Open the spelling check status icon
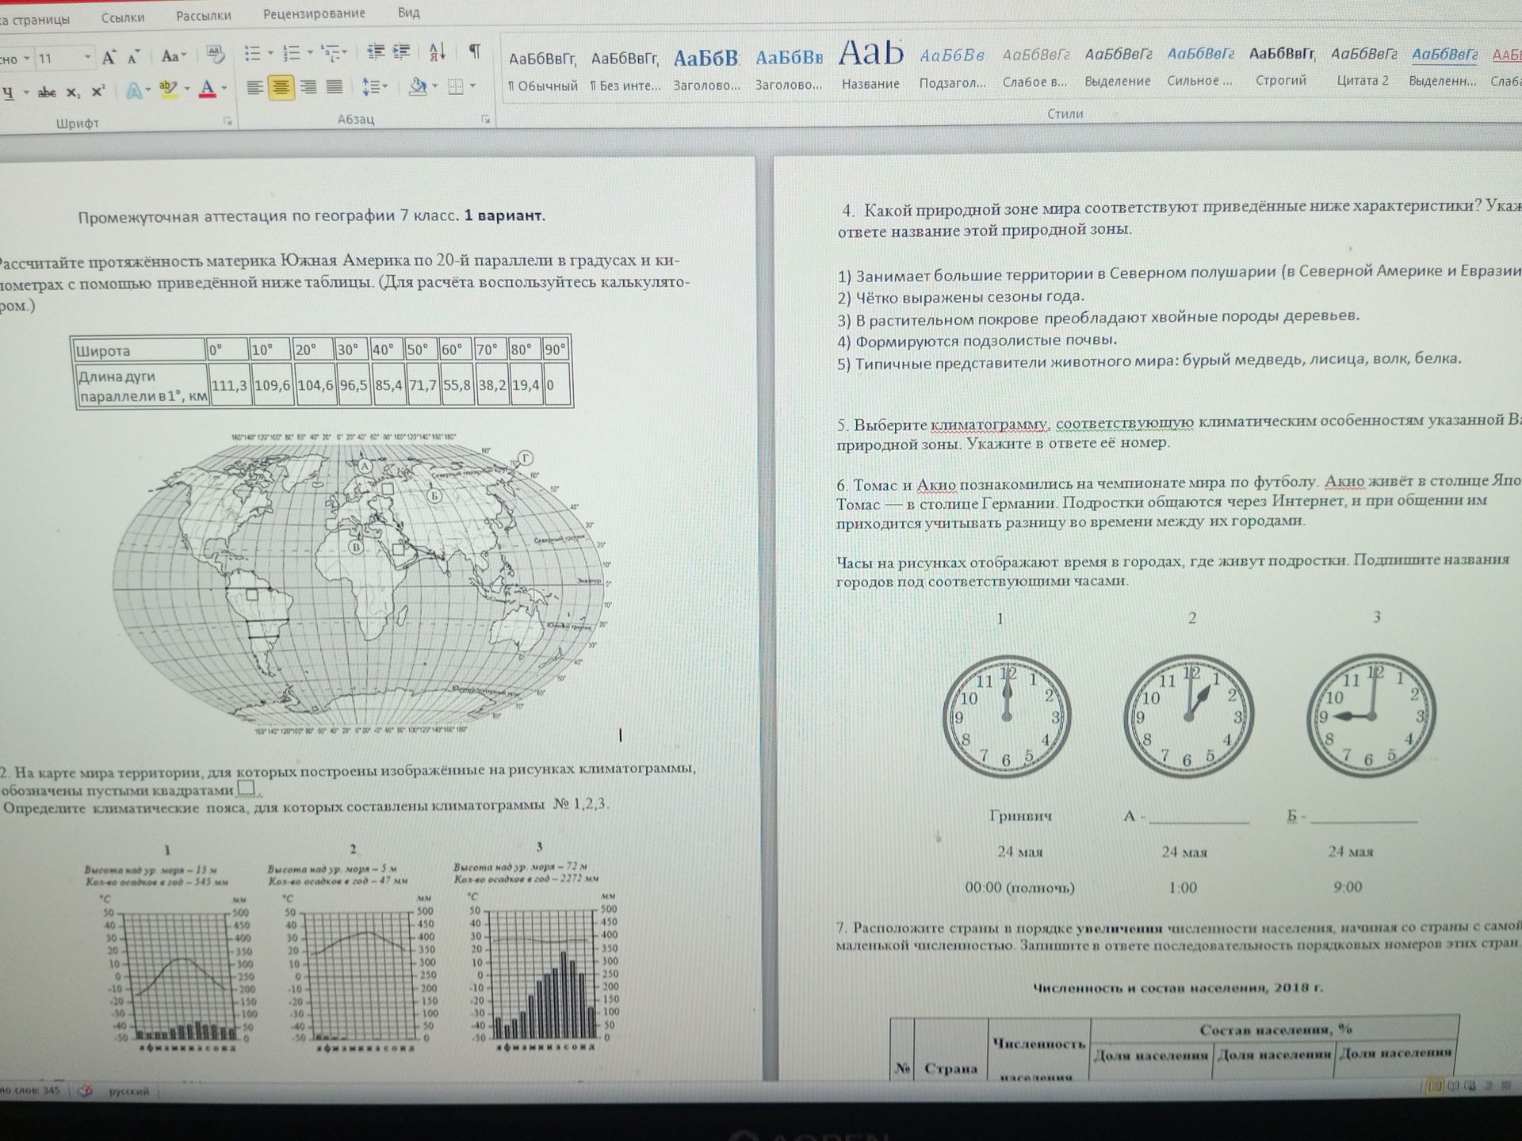The image size is (1522, 1141). click(x=86, y=1091)
